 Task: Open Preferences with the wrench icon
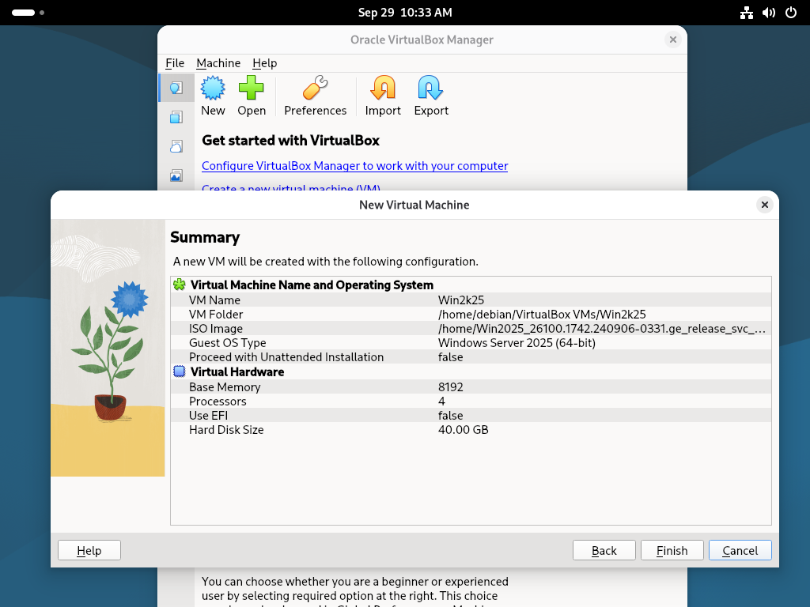(315, 96)
